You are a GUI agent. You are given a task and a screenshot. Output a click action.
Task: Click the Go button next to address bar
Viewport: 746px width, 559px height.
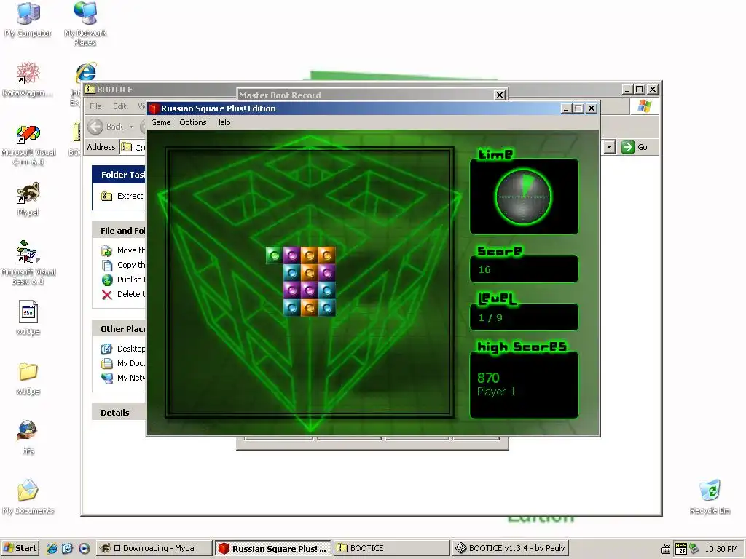[635, 147]
